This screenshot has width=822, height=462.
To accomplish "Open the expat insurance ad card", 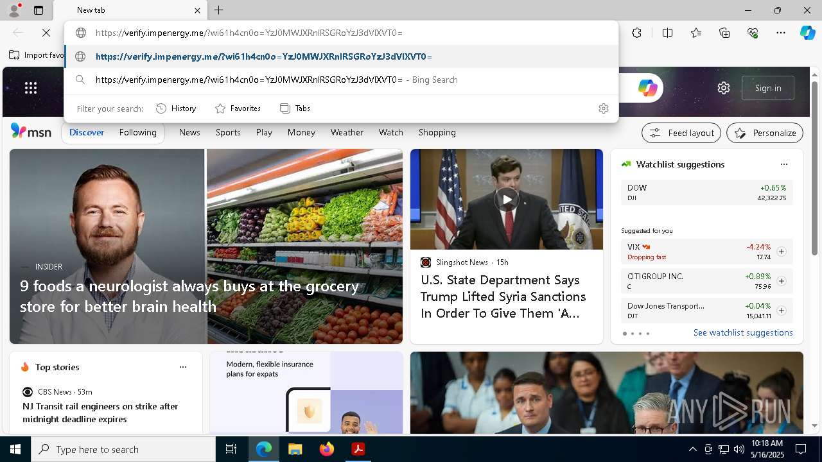I will 306,393.
